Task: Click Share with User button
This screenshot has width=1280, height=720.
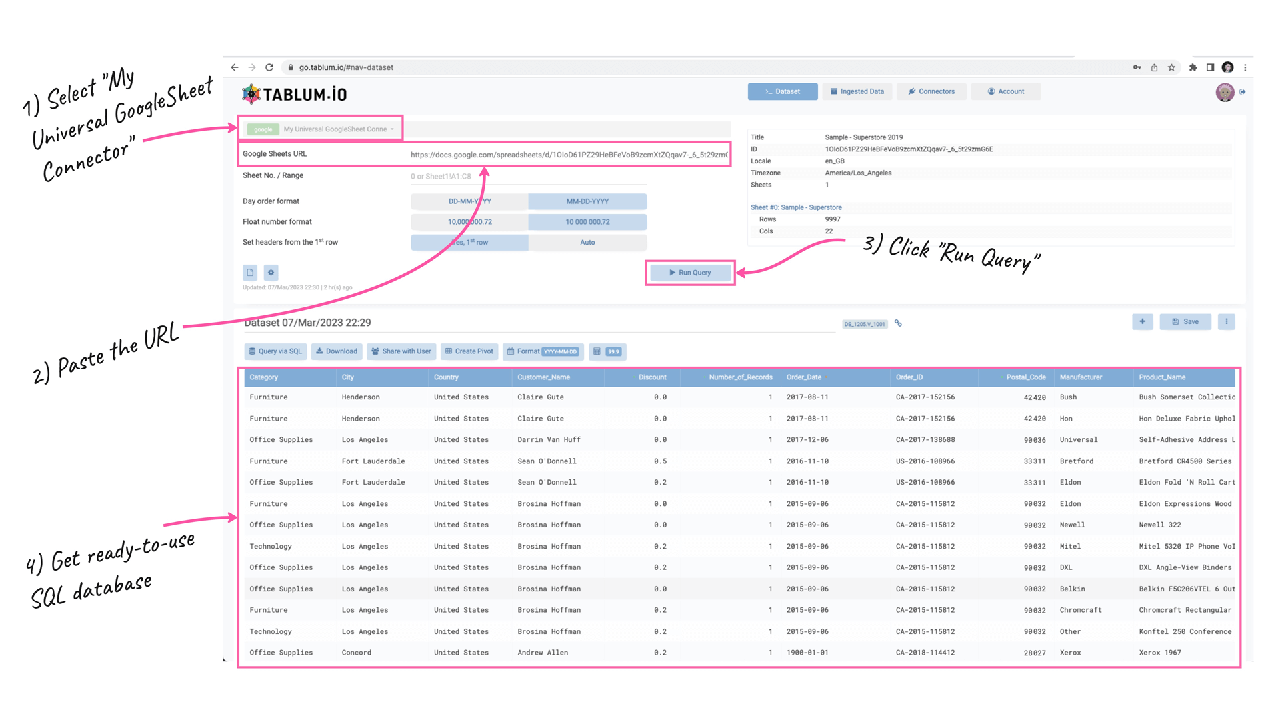Action: (401, 351)
